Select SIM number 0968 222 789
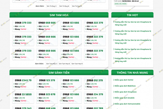 (95, 108)
